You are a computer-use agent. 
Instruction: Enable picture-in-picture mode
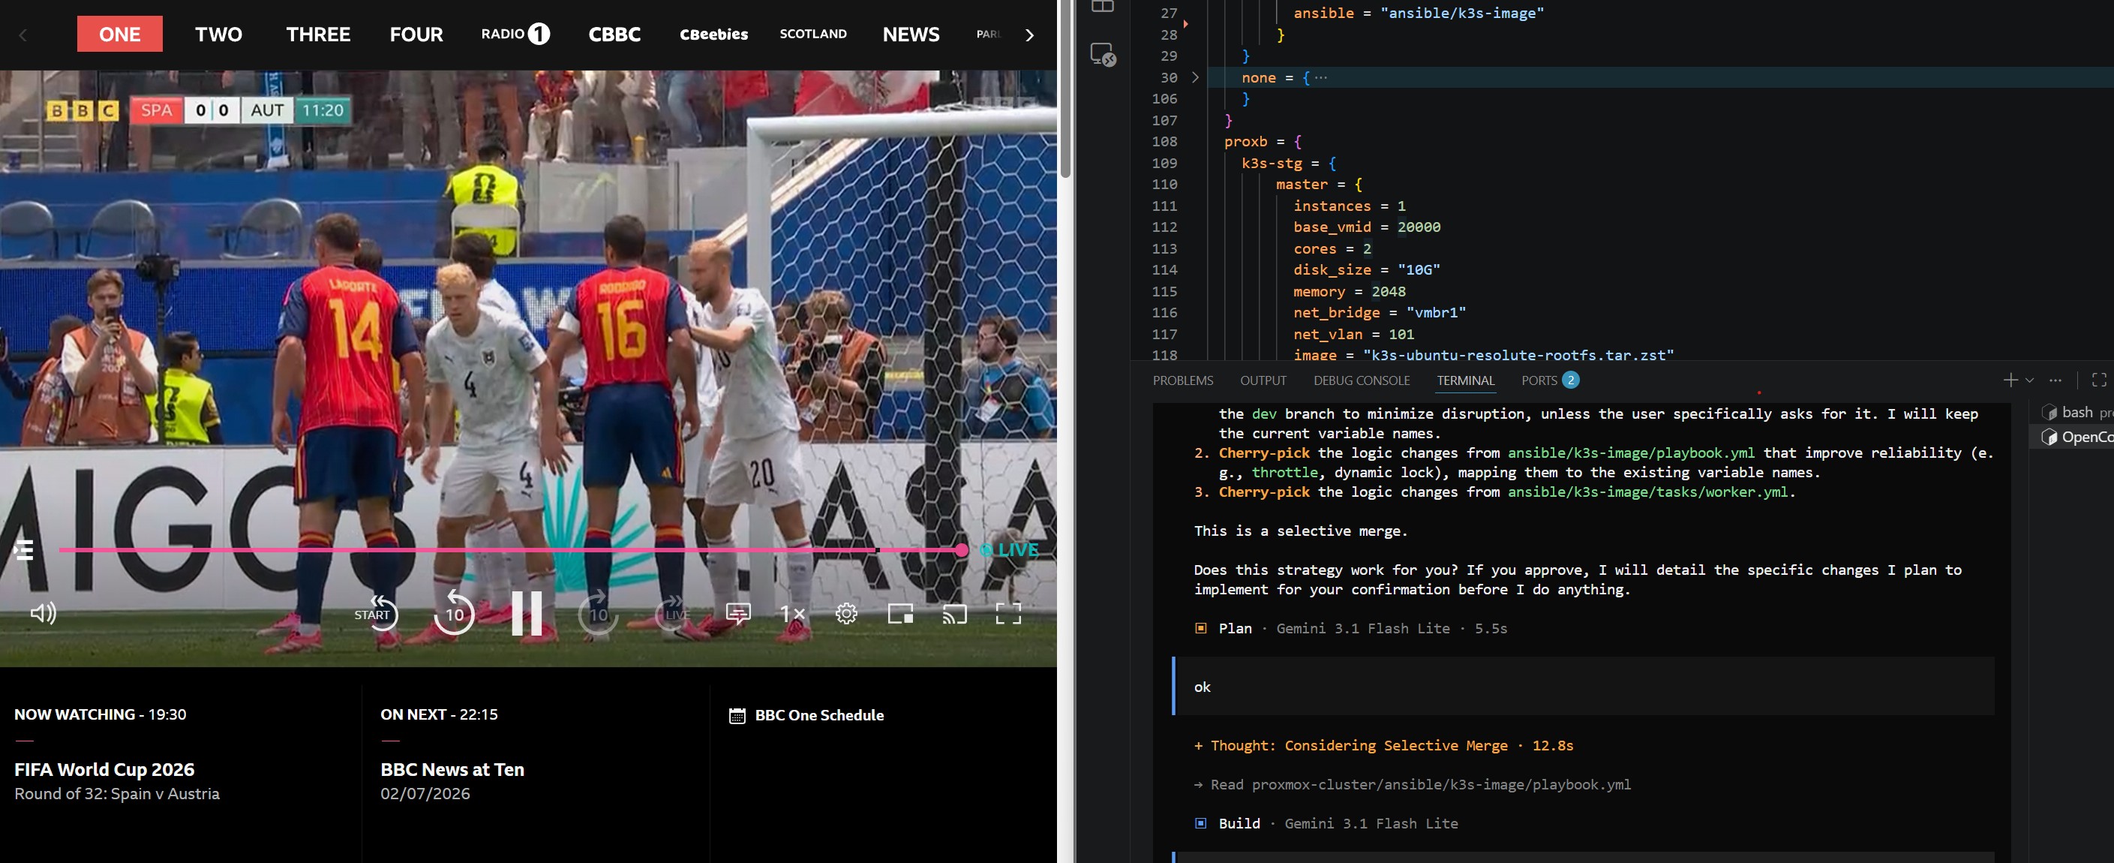tap(900, 613)
